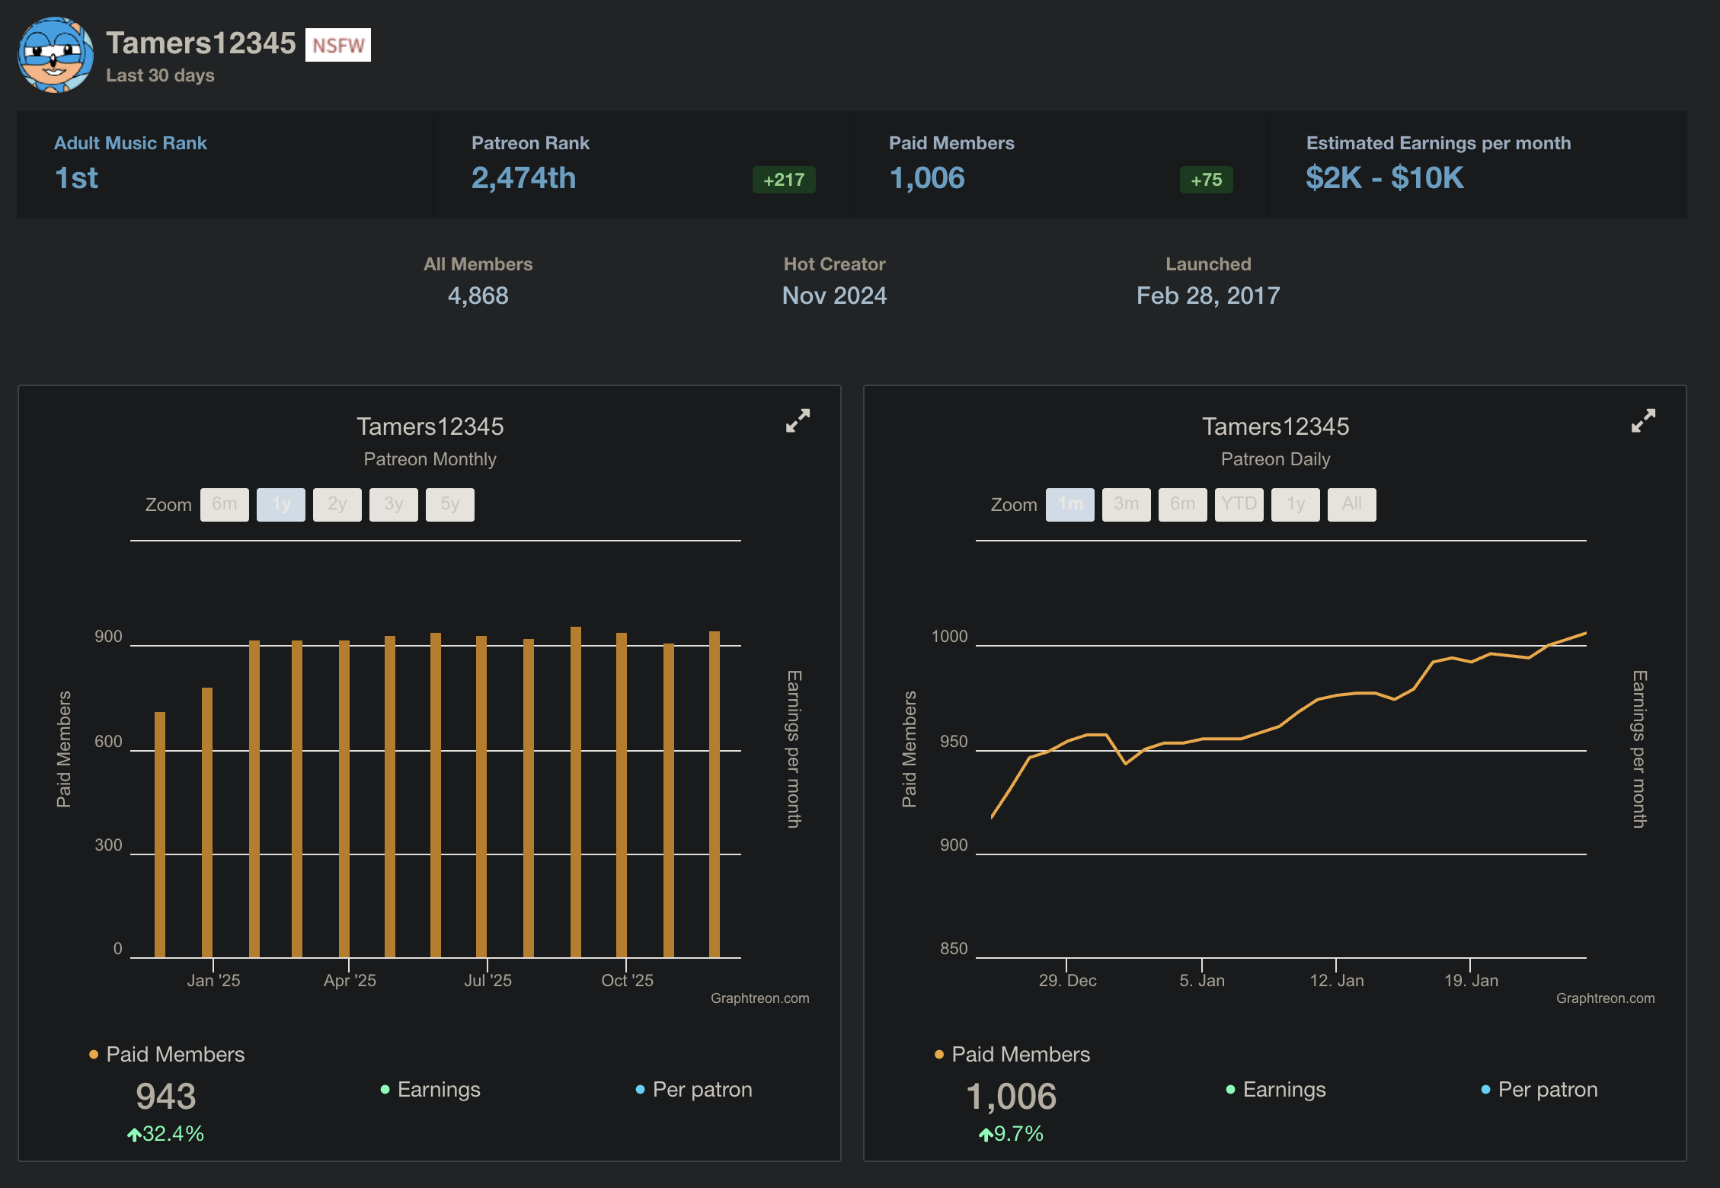
Task: Click the +217 Patreon Rank change badge
Action: 784,180
